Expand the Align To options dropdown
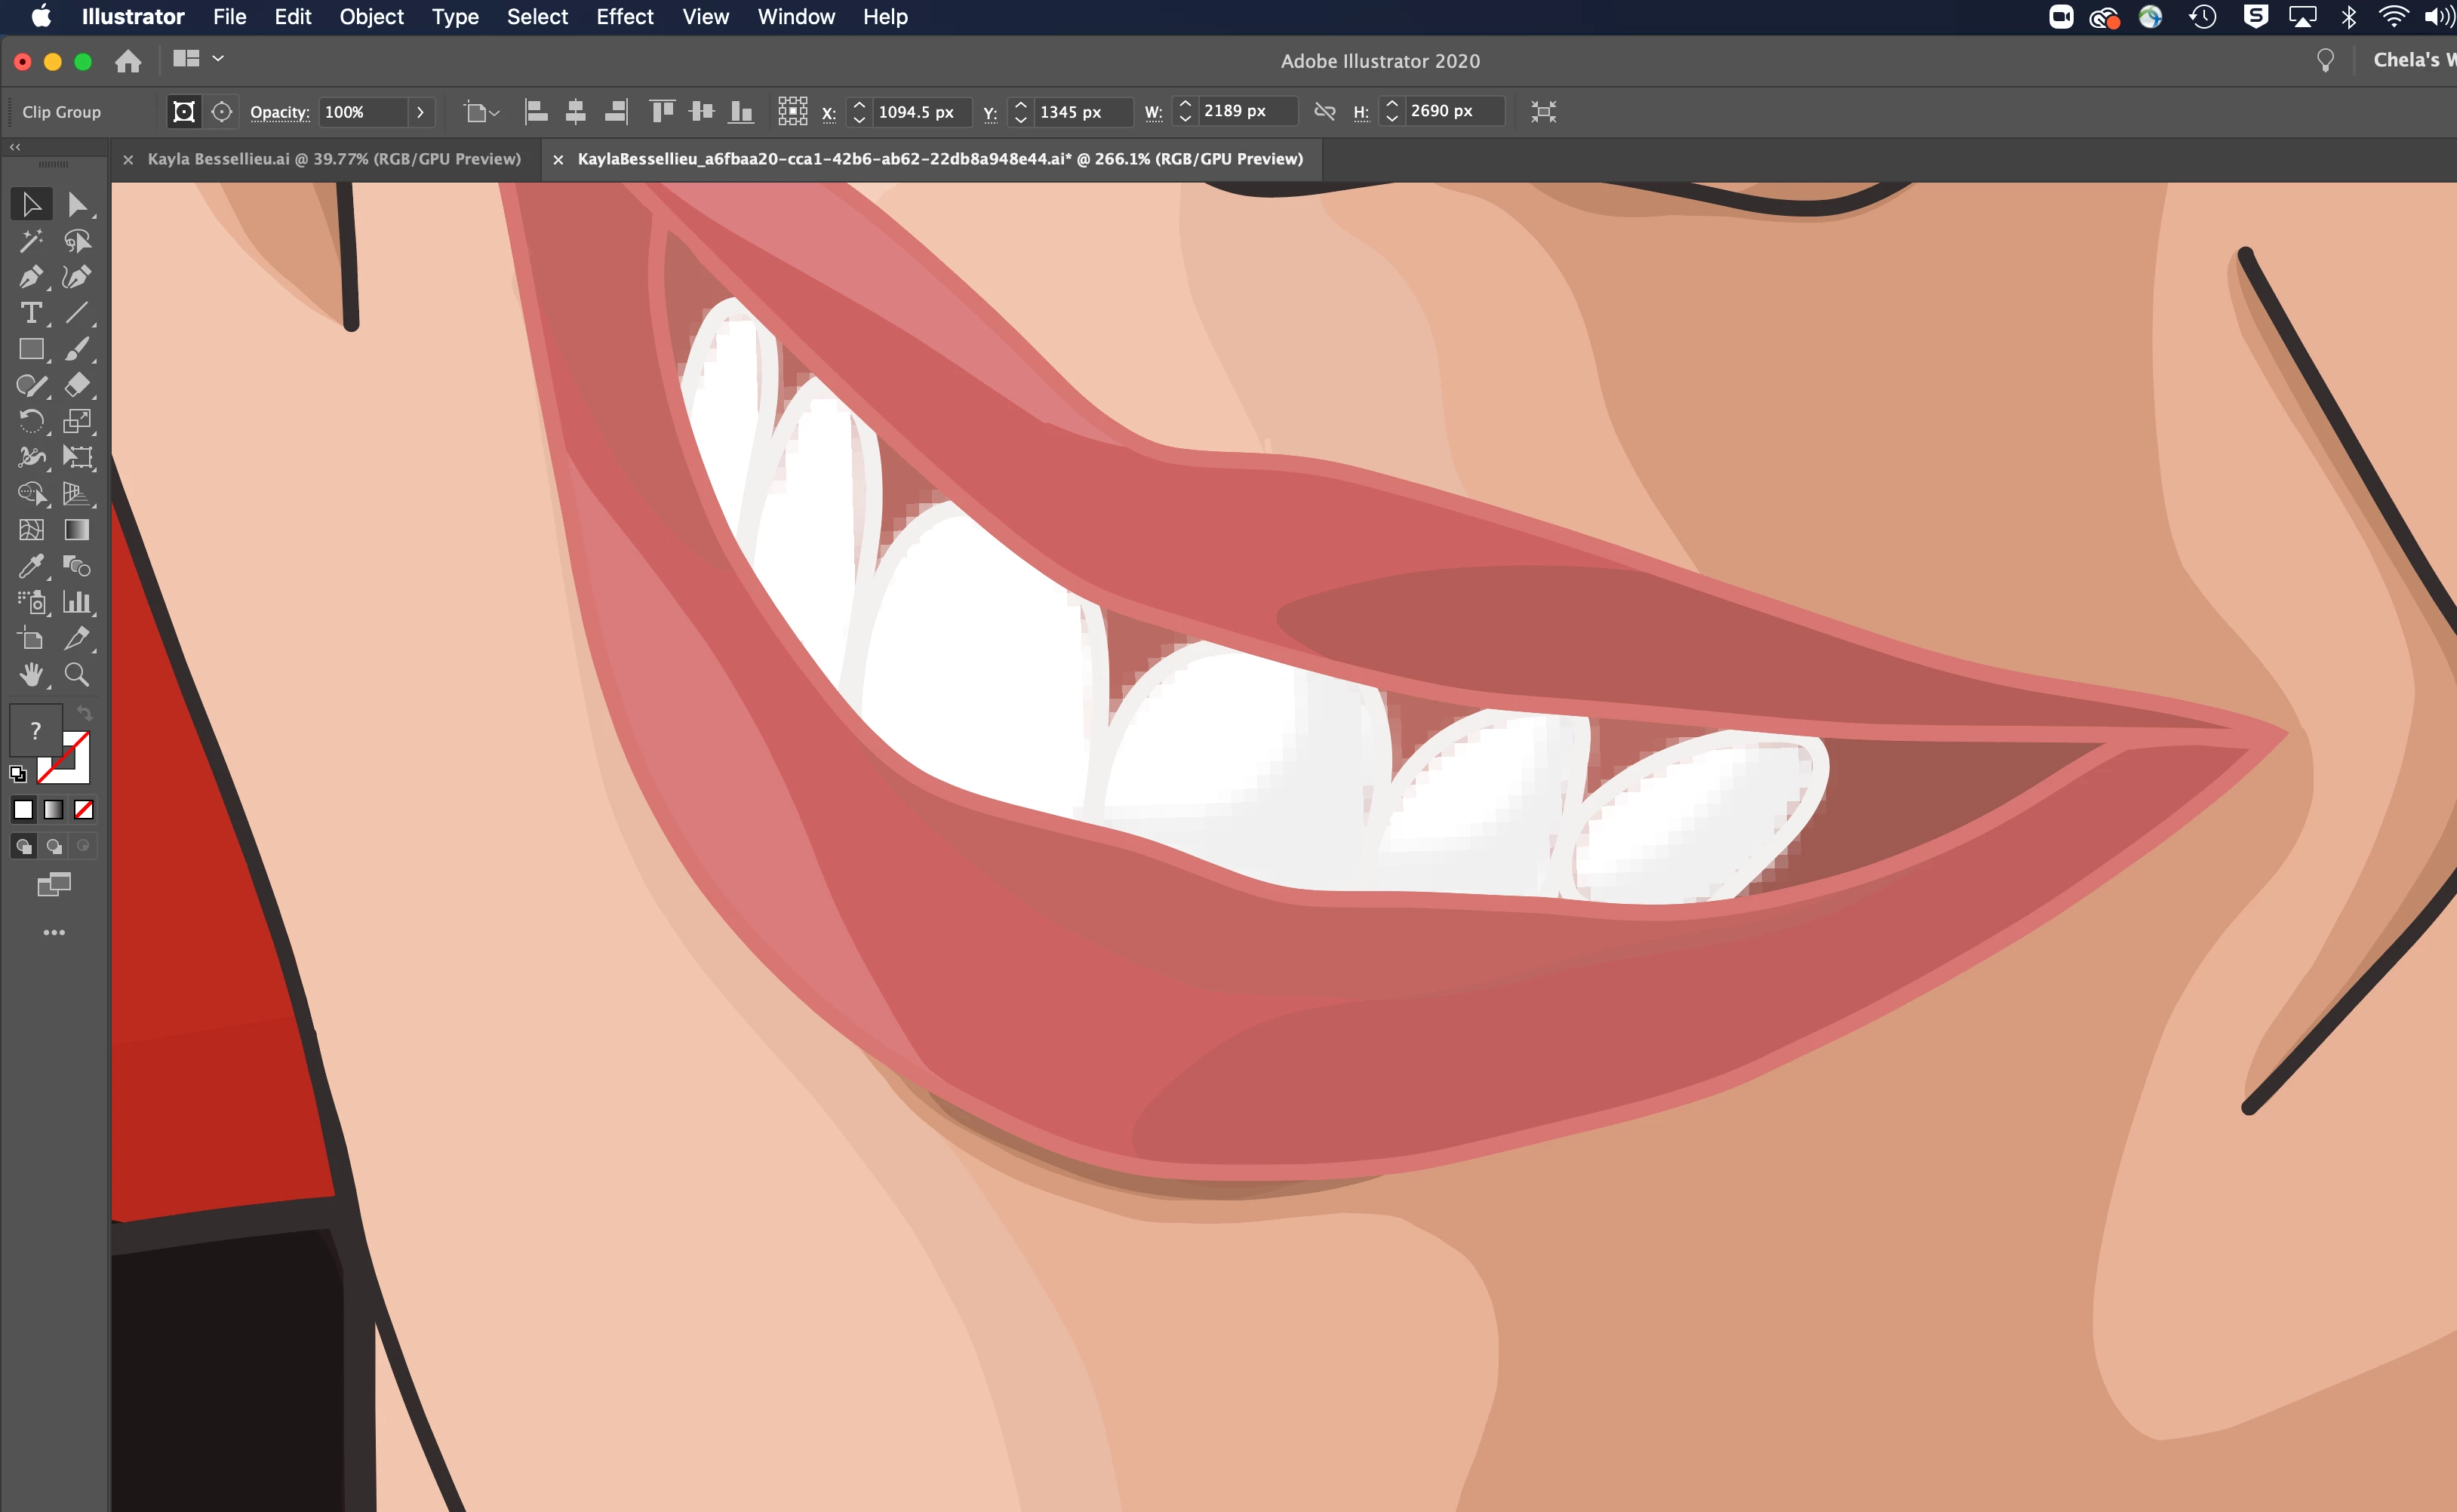This screenshot has height=1512, width=2457. pyautogui.click(x=481, y=112)
